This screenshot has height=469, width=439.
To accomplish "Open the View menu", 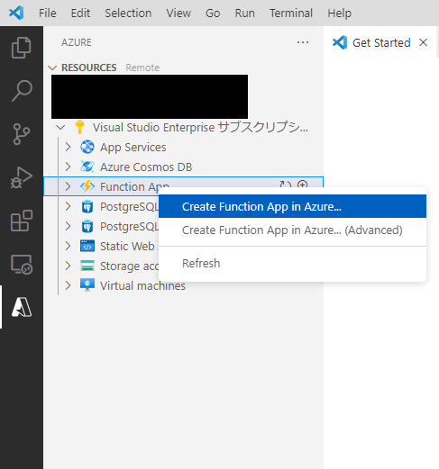I will coord(178,14).
